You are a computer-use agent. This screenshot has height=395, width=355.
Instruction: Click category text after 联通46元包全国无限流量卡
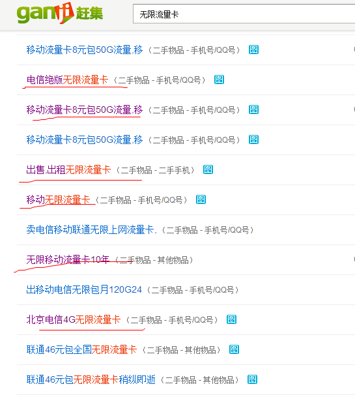[182, 350]
